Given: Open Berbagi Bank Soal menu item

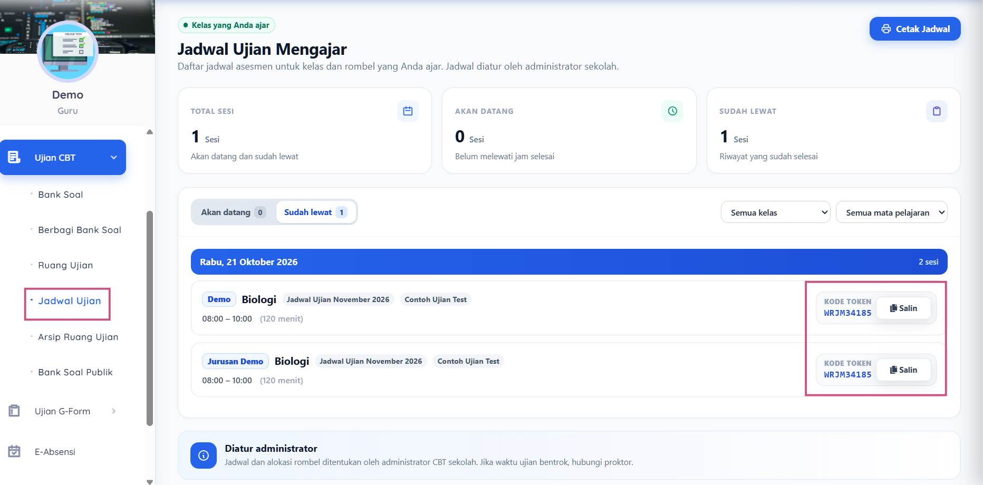Looking at the screenshot, I should point(80,230).
